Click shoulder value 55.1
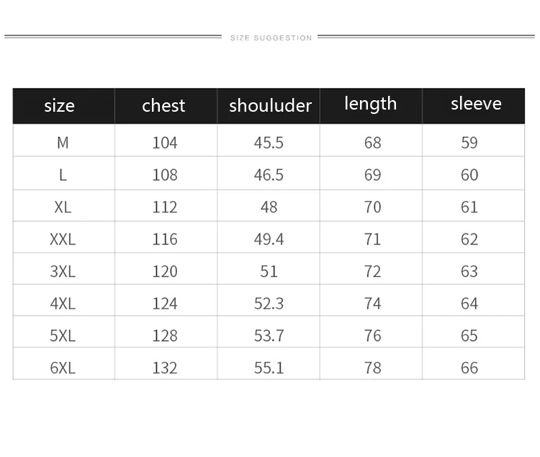Screen dimensions: 540x457 (269, 368)
